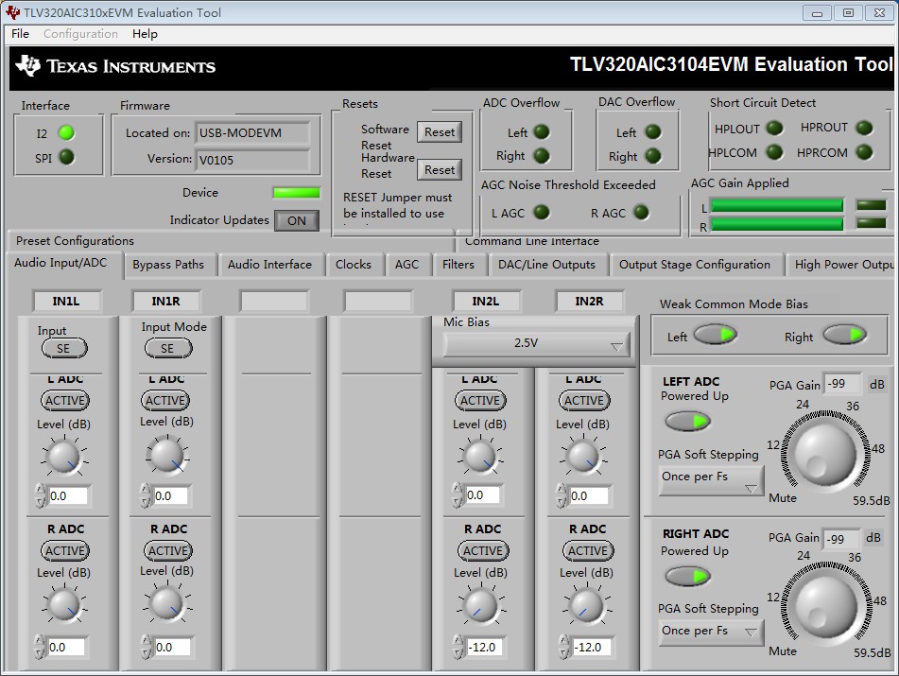
Task: Switch to the Clocks tab
Action: pyautogui.click(x=354, y=265)
